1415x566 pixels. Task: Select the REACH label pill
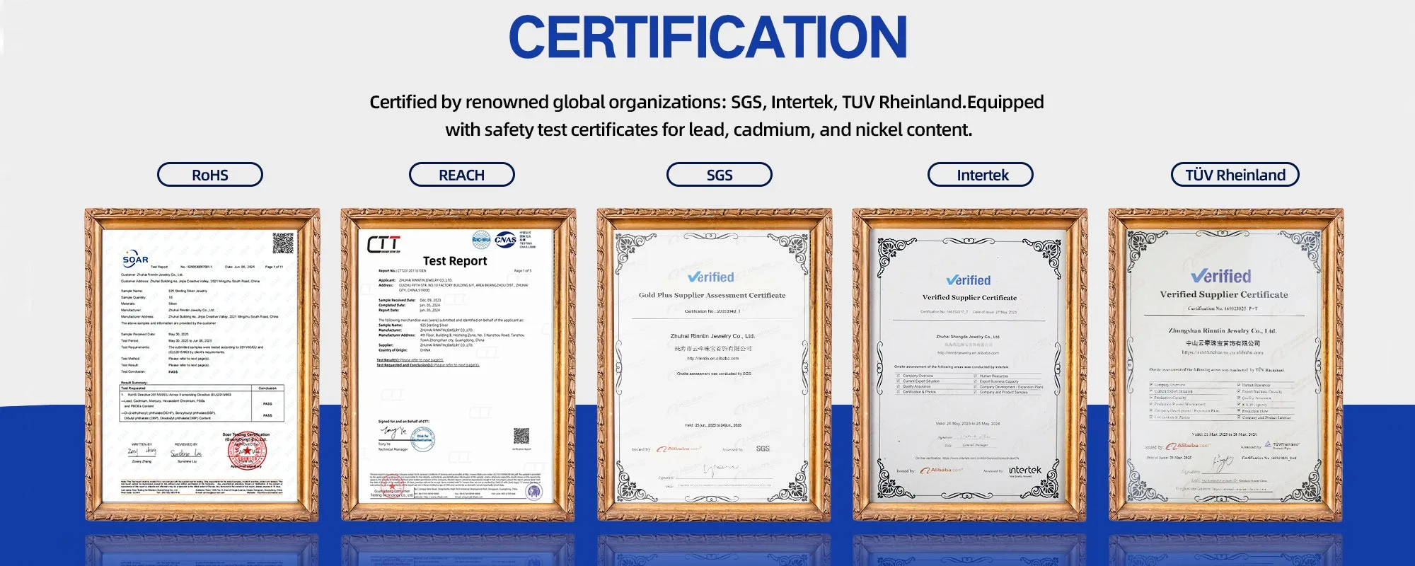(461, 175)
